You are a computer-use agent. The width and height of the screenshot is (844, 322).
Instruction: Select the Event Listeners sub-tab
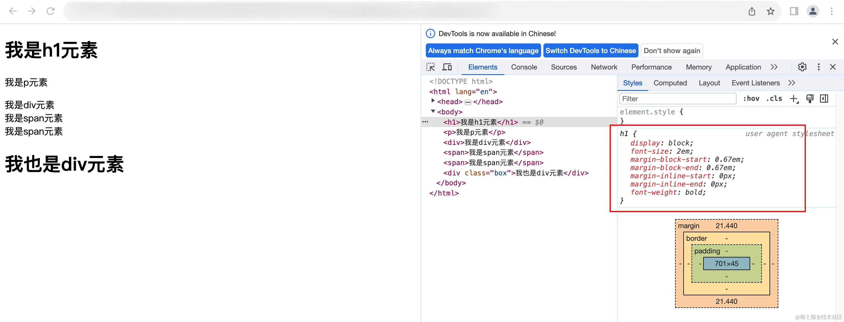coord(755,83)
